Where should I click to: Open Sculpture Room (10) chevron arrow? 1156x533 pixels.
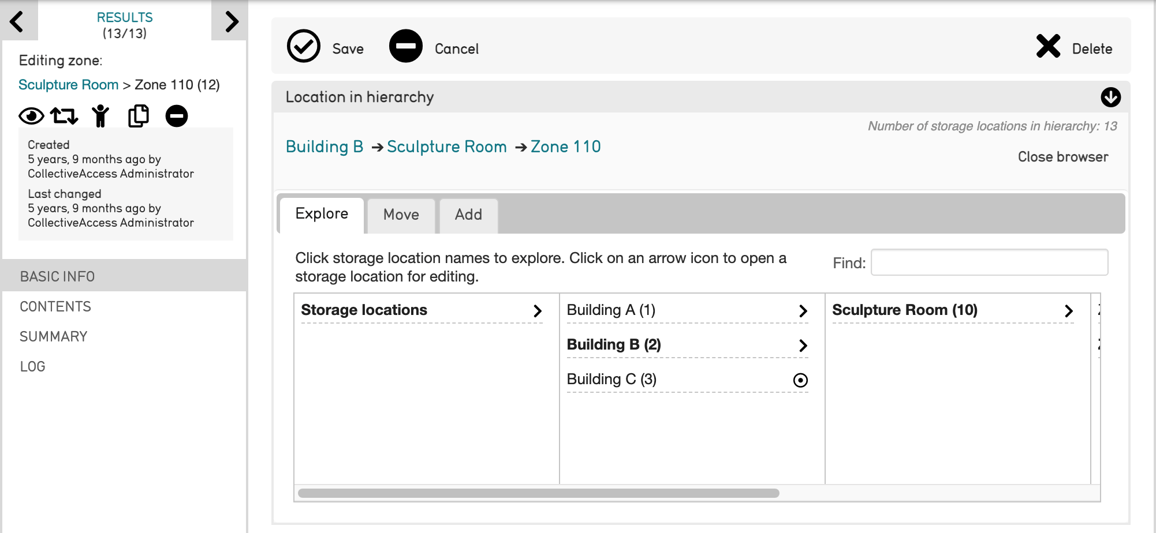pos(1068,311)
